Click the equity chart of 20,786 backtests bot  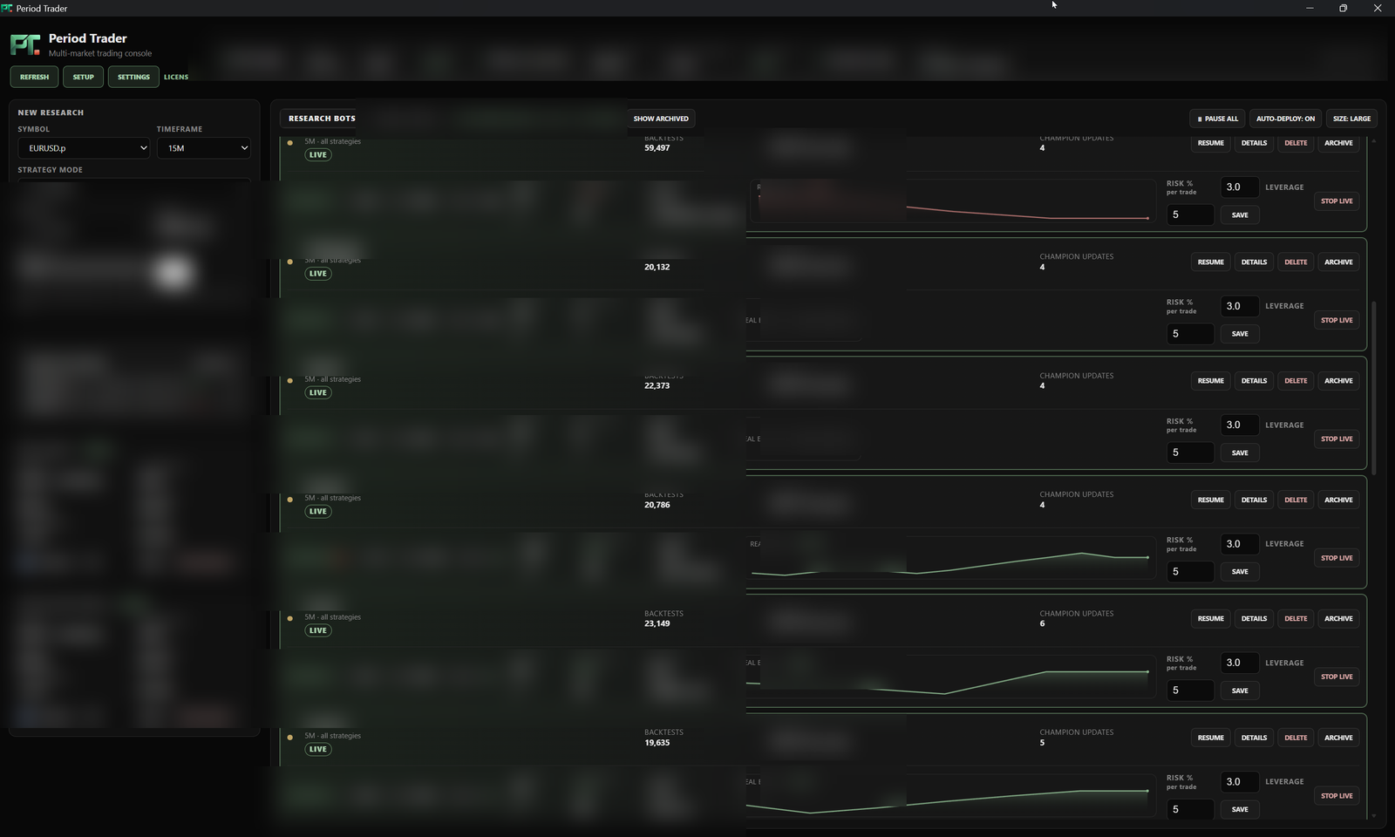(x=950, y=558)
